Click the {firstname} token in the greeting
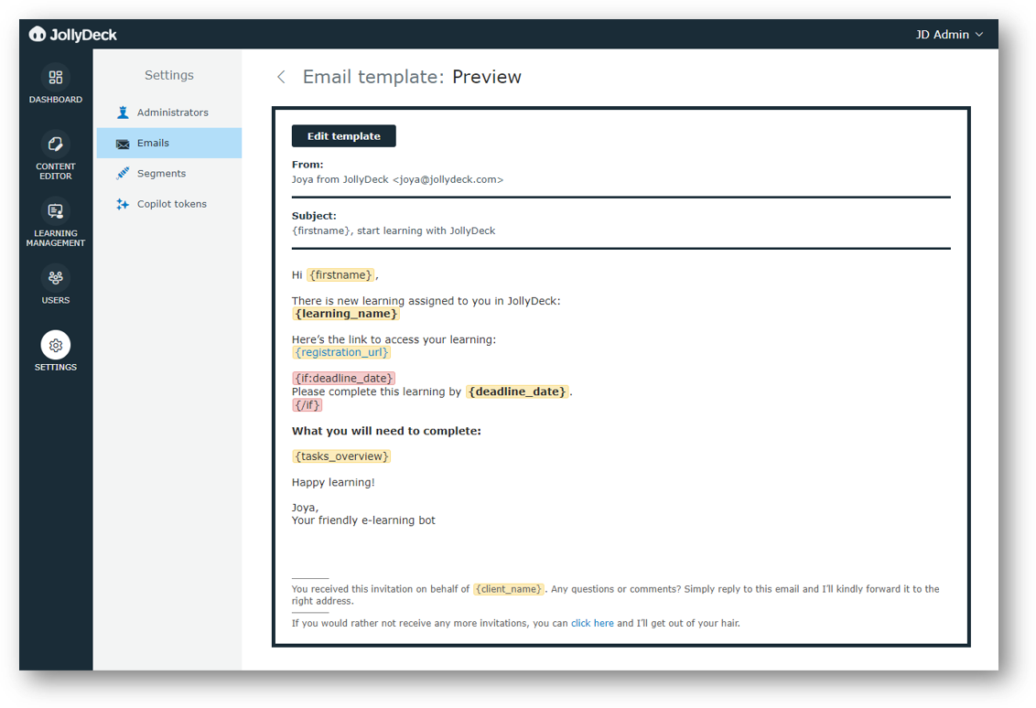 340,274
